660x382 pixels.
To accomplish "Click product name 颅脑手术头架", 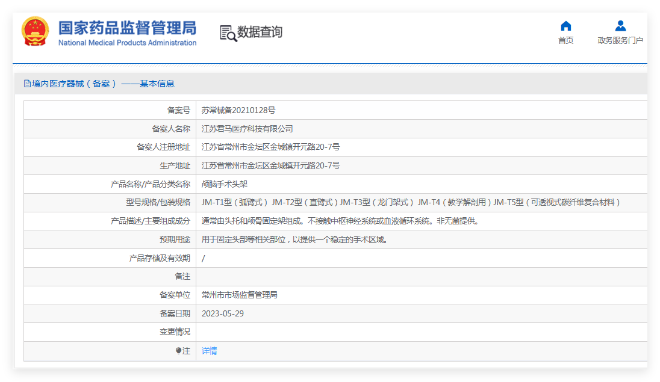I will coord(224,184).
